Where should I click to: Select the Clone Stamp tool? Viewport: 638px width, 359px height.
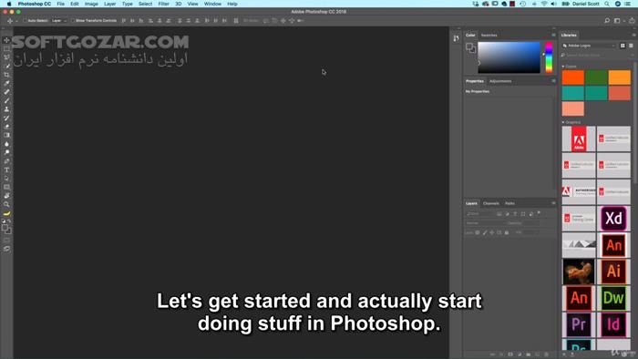pyautogui.click(x=6, y=109)
